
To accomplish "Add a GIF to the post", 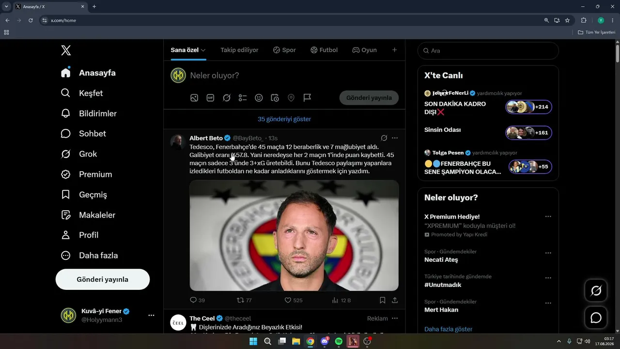I will [x=210, y=98].
